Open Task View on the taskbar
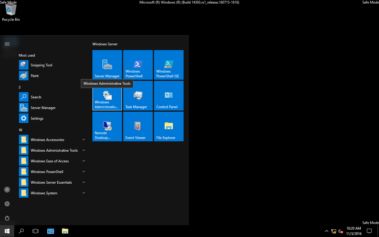Image resolution: width=379 pixels, height=237 pixels. [x=36, y=231]
